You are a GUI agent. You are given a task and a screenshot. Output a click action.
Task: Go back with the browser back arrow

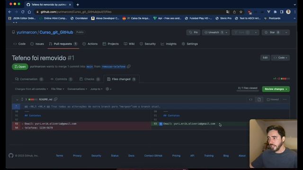pos(9,12)
